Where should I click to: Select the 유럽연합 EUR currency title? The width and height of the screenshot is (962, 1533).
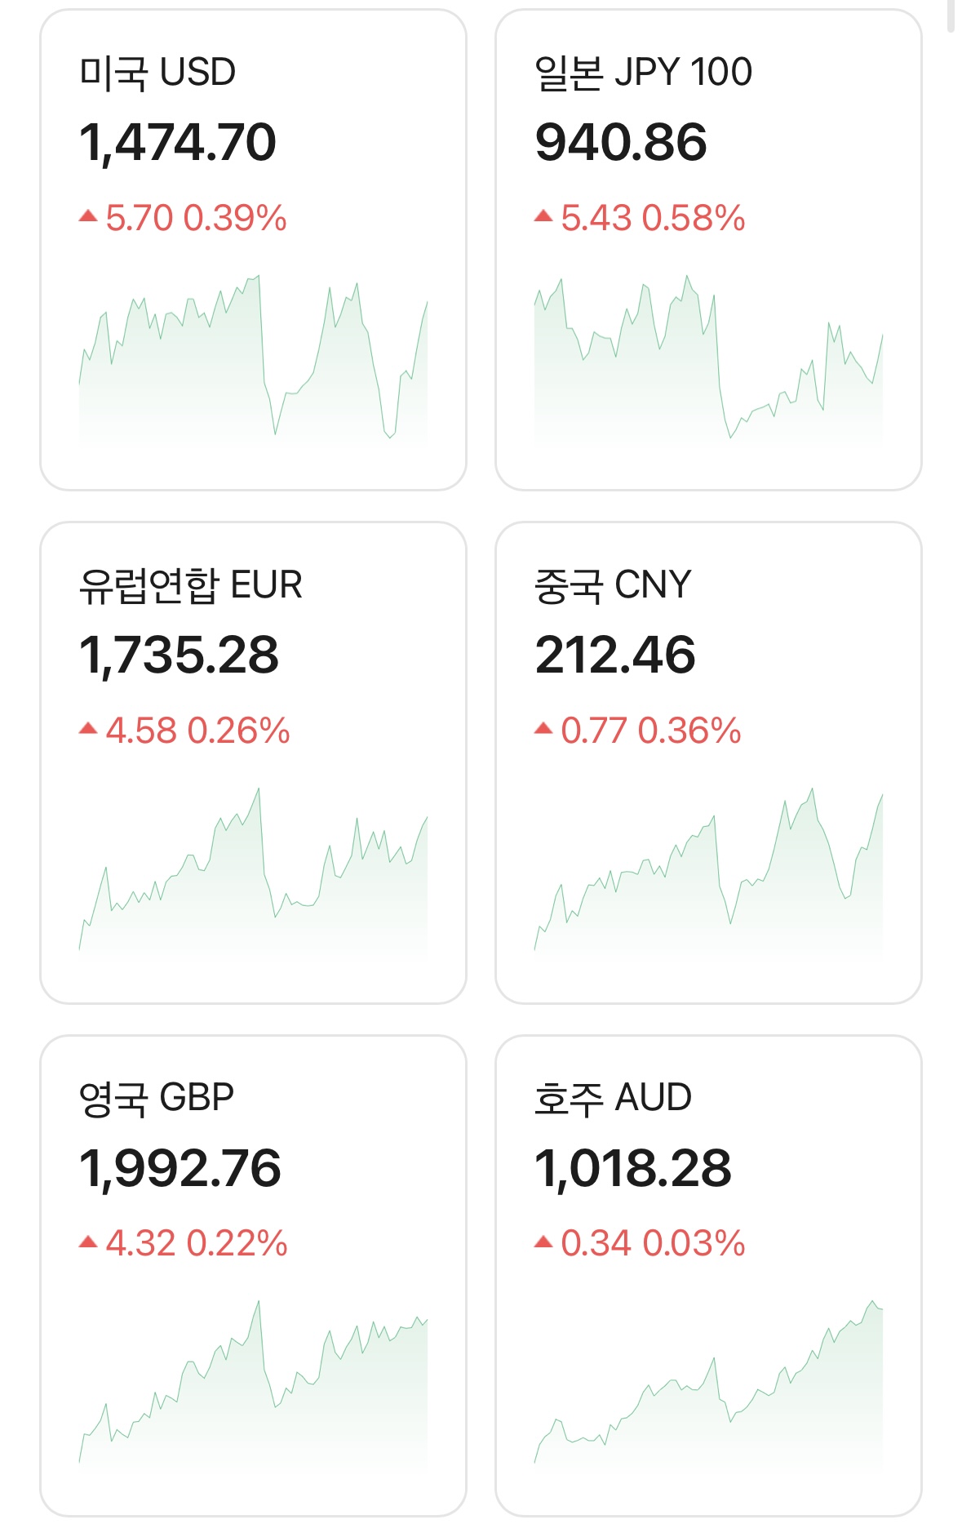[x=190, y=585]
